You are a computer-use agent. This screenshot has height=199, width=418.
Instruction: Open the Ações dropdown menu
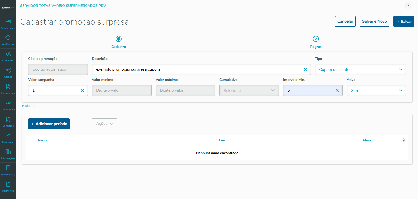(104, 124)
